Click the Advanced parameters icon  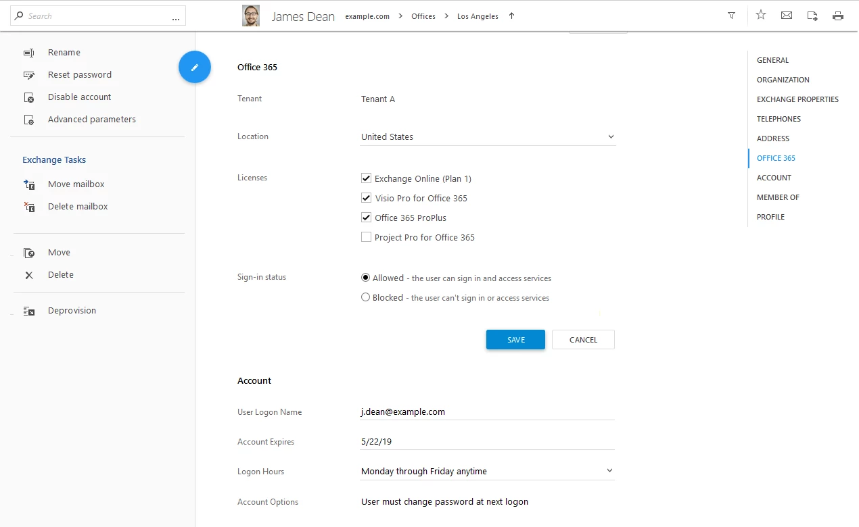pos(29,120)
